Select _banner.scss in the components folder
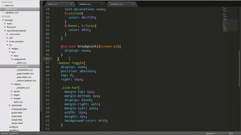Screen dimensions: 241x135 pos(22,66)
